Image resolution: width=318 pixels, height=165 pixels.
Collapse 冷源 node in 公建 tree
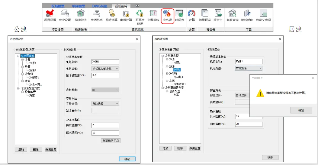[x=23, y=60]
